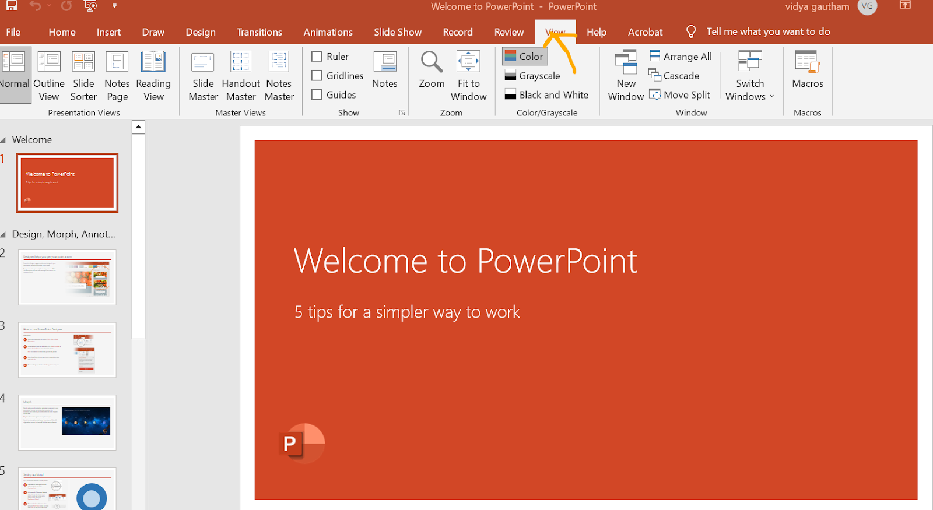This screenshot has width=933, height=510.
Task: Switch to the Record tab
Action: [x=458, y=32]
